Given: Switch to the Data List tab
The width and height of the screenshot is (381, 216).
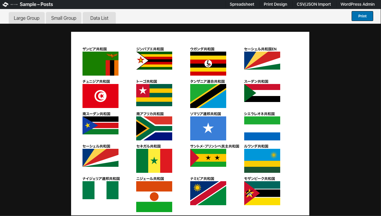Looking at the screenshot, I should click(99, 18).
